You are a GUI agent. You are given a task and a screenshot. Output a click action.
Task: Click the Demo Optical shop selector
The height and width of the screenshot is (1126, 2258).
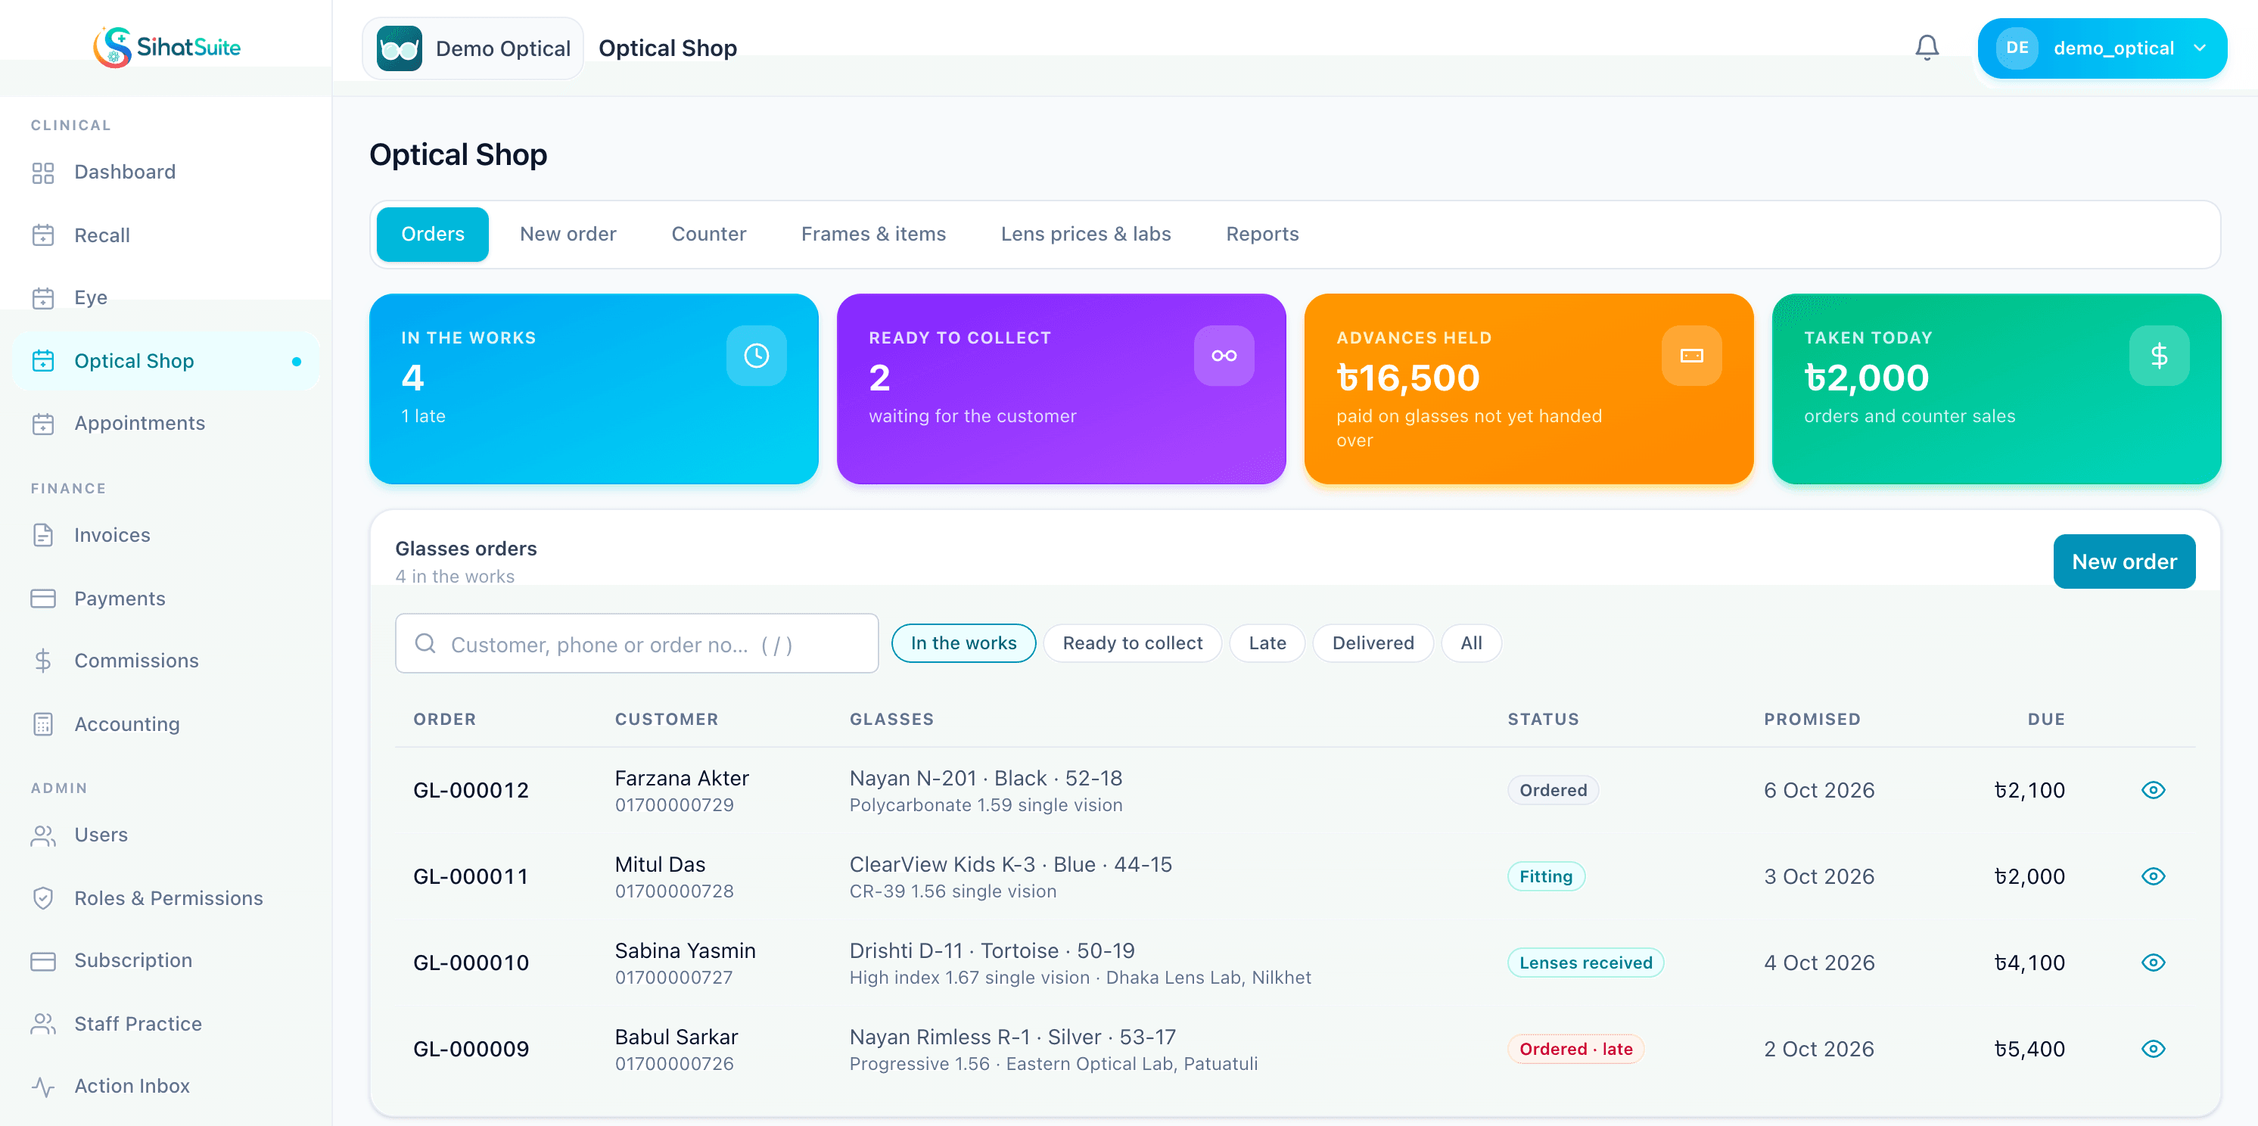(474, 48)
